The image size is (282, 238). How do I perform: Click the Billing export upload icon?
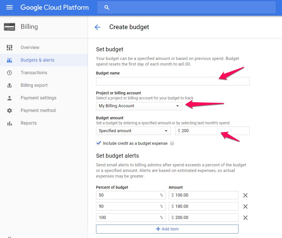[x=9, y=85]
